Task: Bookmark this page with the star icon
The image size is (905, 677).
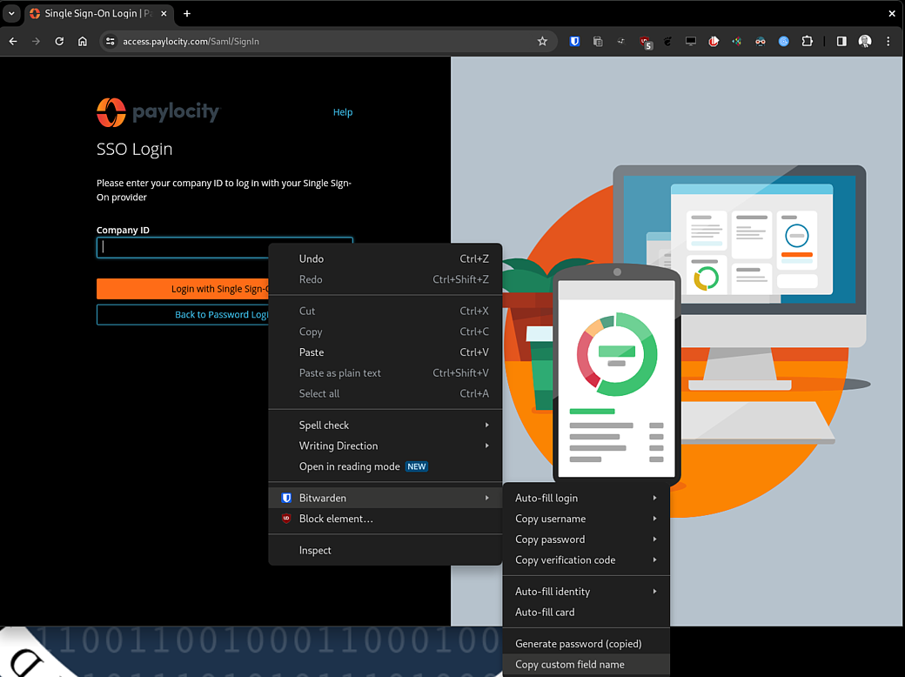Action: (542, 41)
